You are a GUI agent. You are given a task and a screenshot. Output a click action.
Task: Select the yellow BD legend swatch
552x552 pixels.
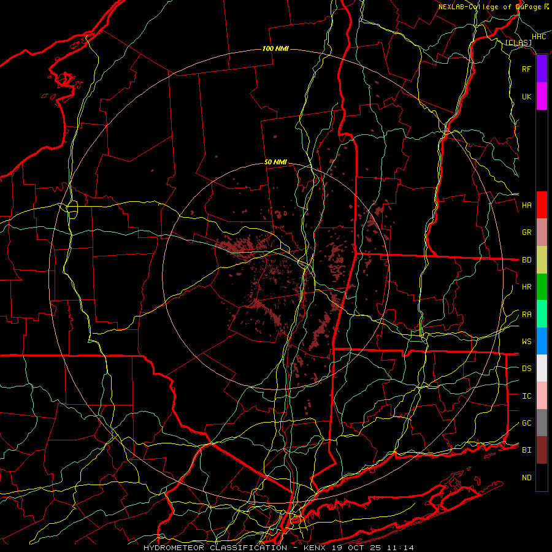[x=542, y=260]
